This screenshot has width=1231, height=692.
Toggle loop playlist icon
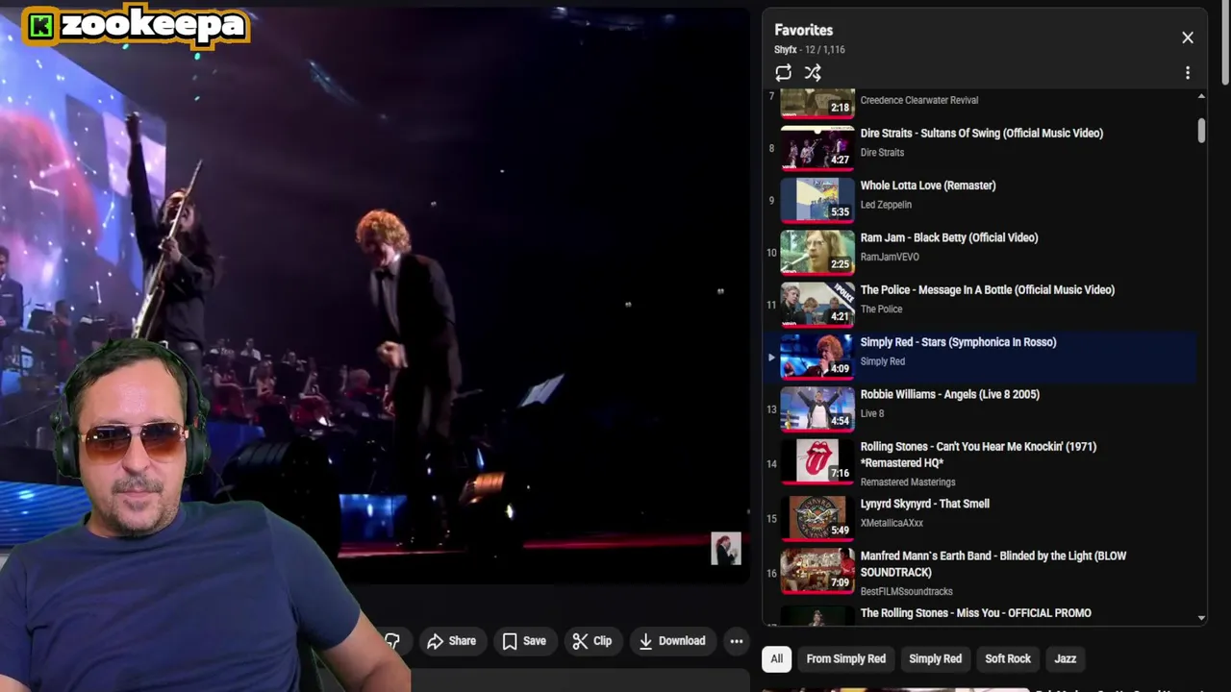pos(783,72)
